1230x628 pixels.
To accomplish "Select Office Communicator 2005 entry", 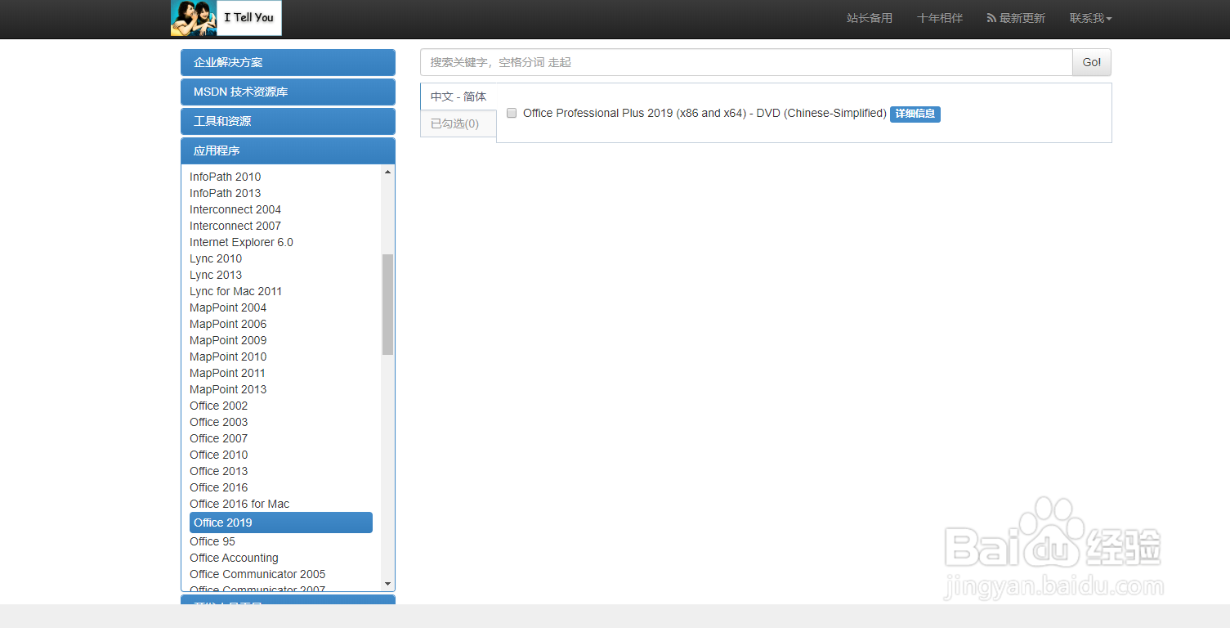I will (x=257, y=574).
